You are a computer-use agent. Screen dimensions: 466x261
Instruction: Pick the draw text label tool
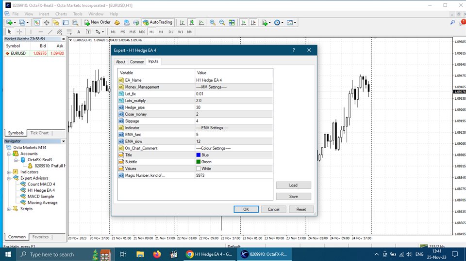(x=79, y=31)
